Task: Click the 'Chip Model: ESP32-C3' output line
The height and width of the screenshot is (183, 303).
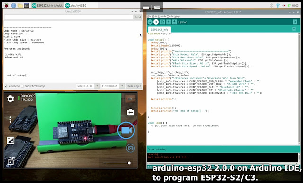Action: coord(18,31)
